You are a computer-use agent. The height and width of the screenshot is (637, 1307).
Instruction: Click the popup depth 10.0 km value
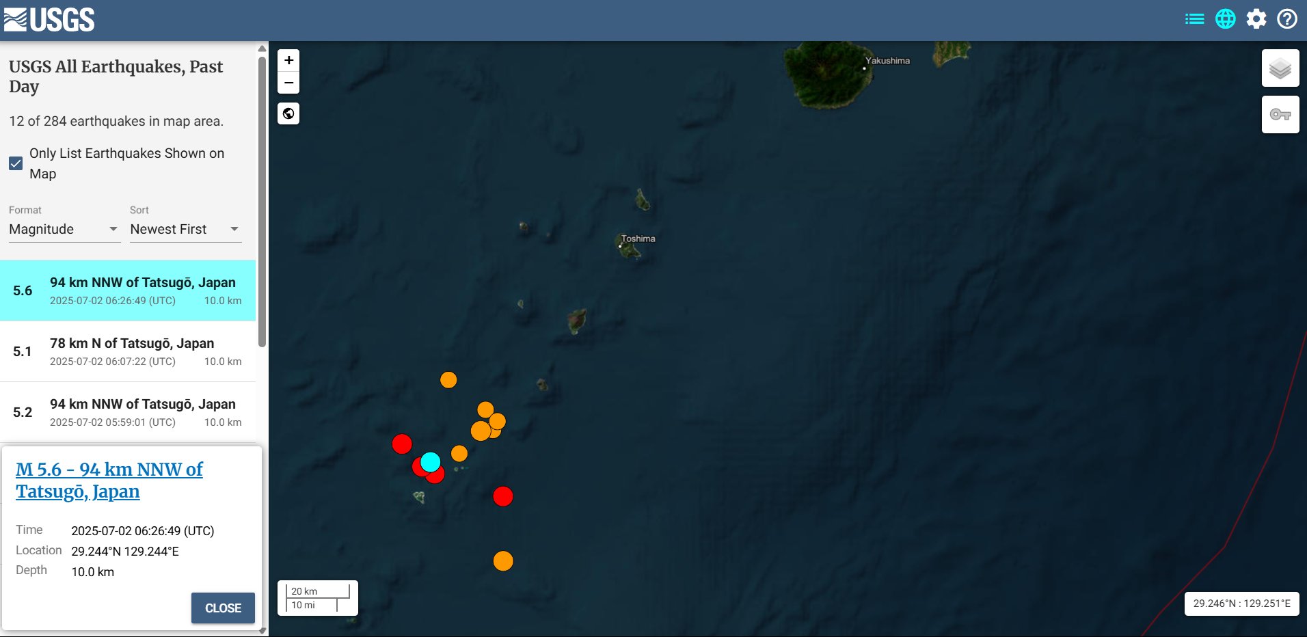point(93,572)
